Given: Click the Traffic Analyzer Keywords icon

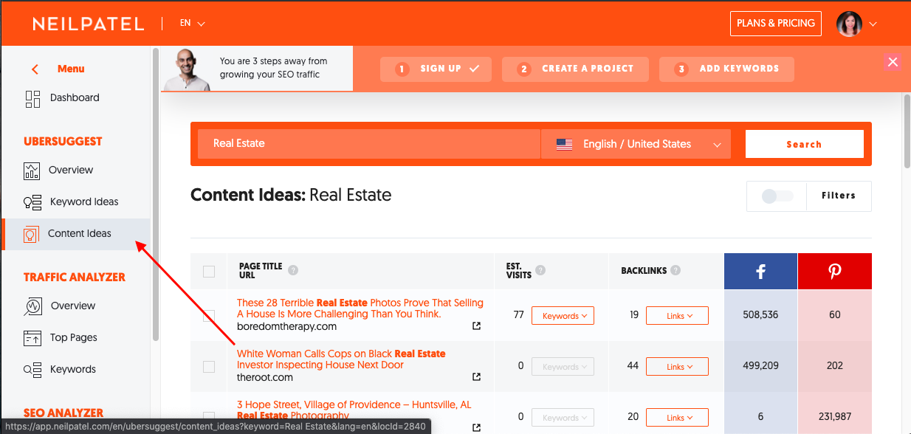Looking at the screenshot, I should click(32, 370).
